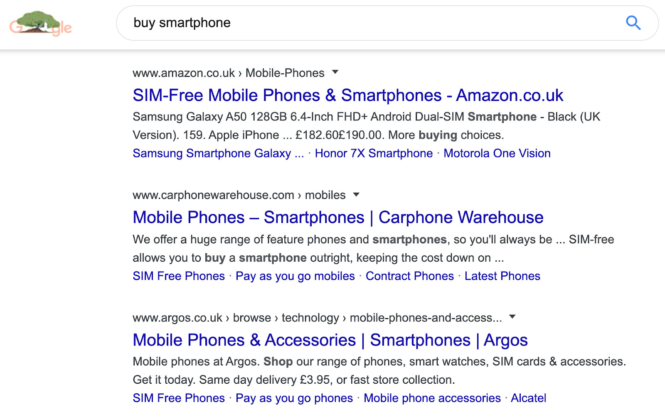
Task: Select the Pay as you go phones link
Action: coord(294,398)
